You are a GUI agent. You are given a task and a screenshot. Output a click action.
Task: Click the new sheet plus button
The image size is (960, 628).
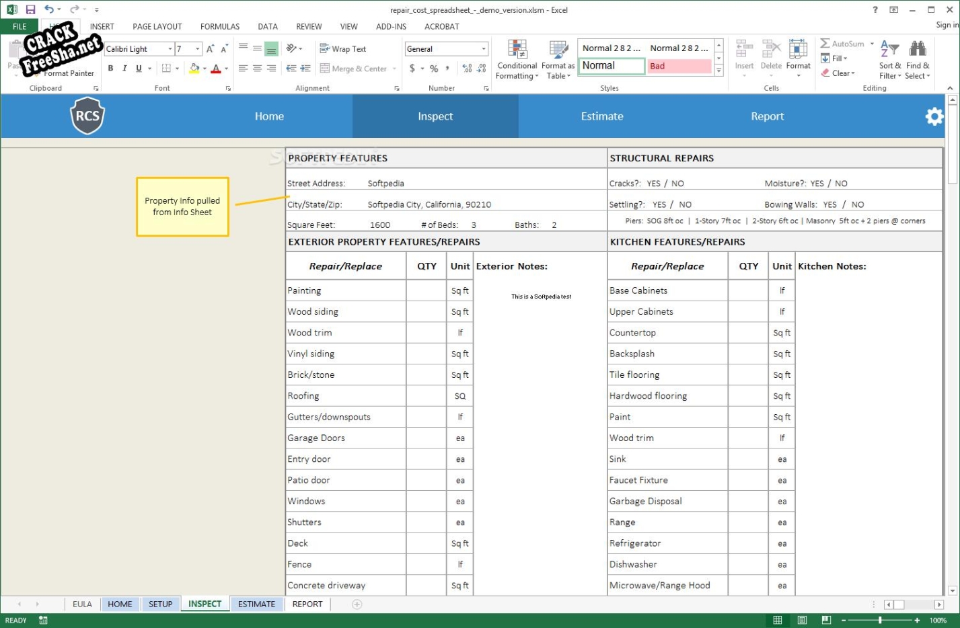coord(357,604)
